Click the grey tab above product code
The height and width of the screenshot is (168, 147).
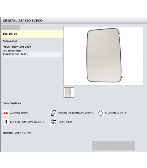tap(11, 27)
